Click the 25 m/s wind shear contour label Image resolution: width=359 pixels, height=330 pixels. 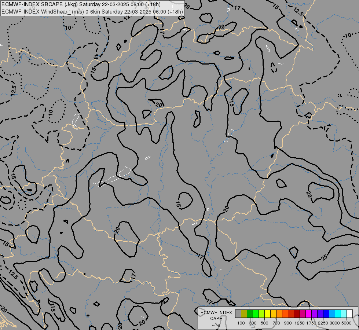pyautogui.click(x=324, y=258)
